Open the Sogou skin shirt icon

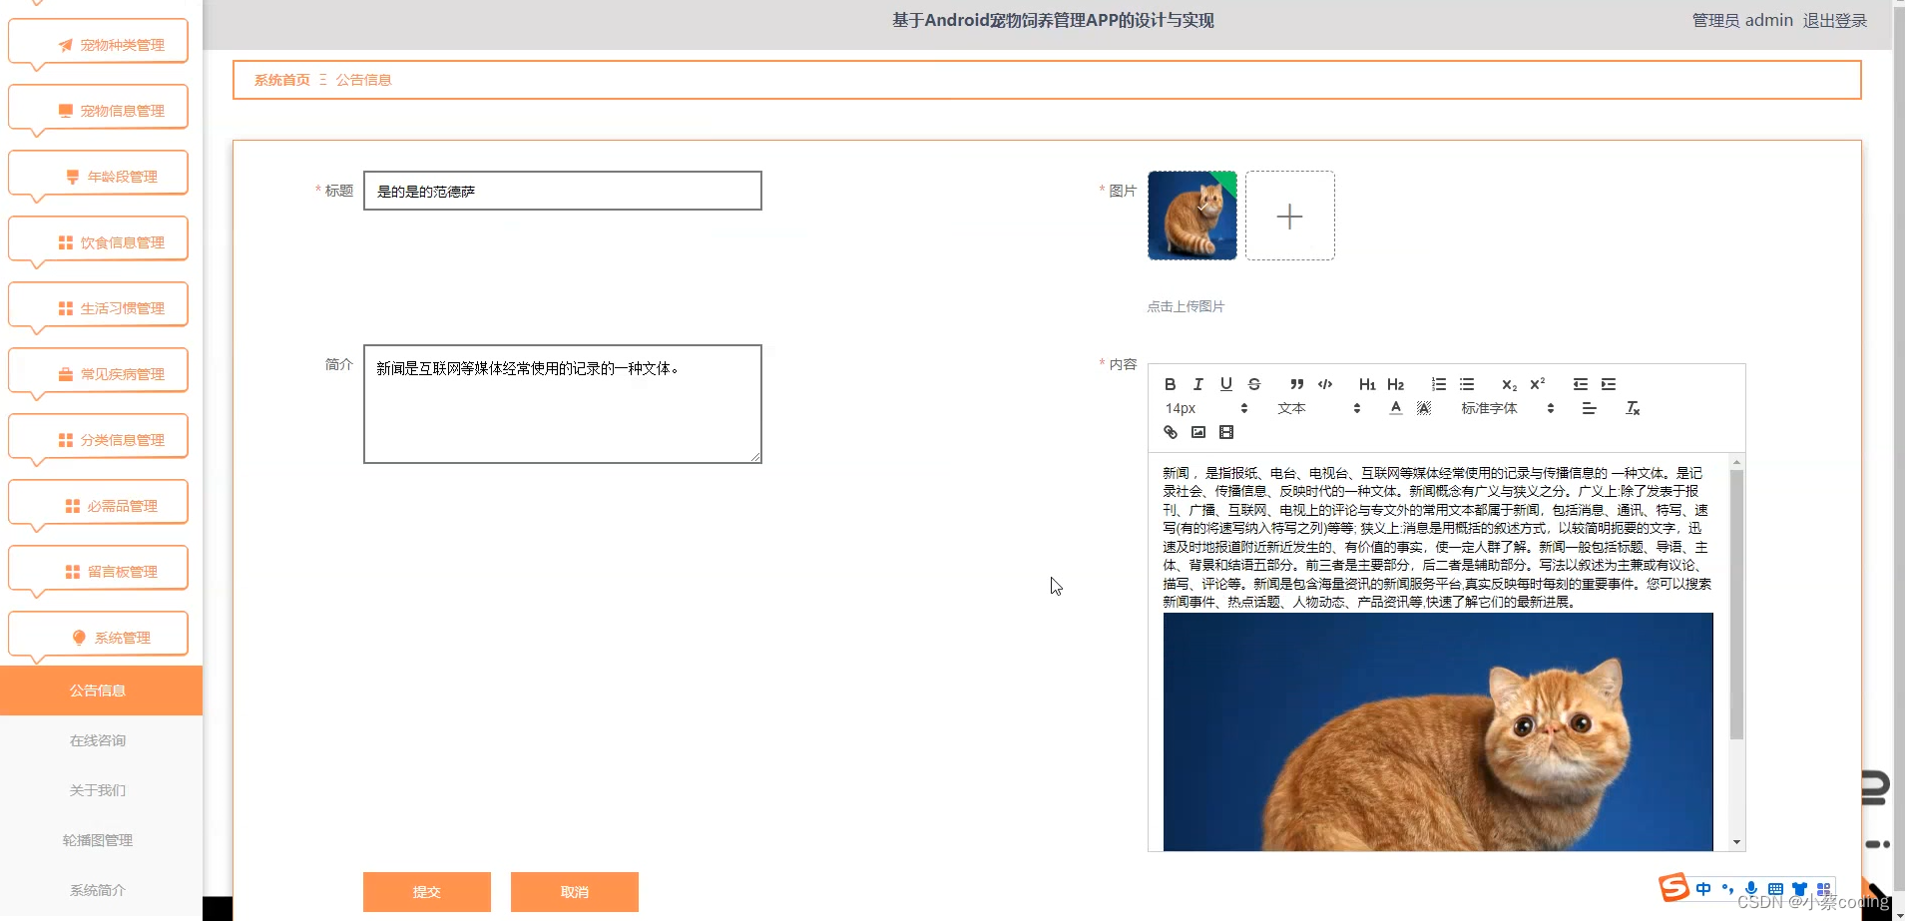[1799, 889]
